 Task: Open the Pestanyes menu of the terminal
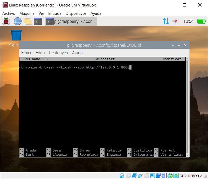[58, 53]
